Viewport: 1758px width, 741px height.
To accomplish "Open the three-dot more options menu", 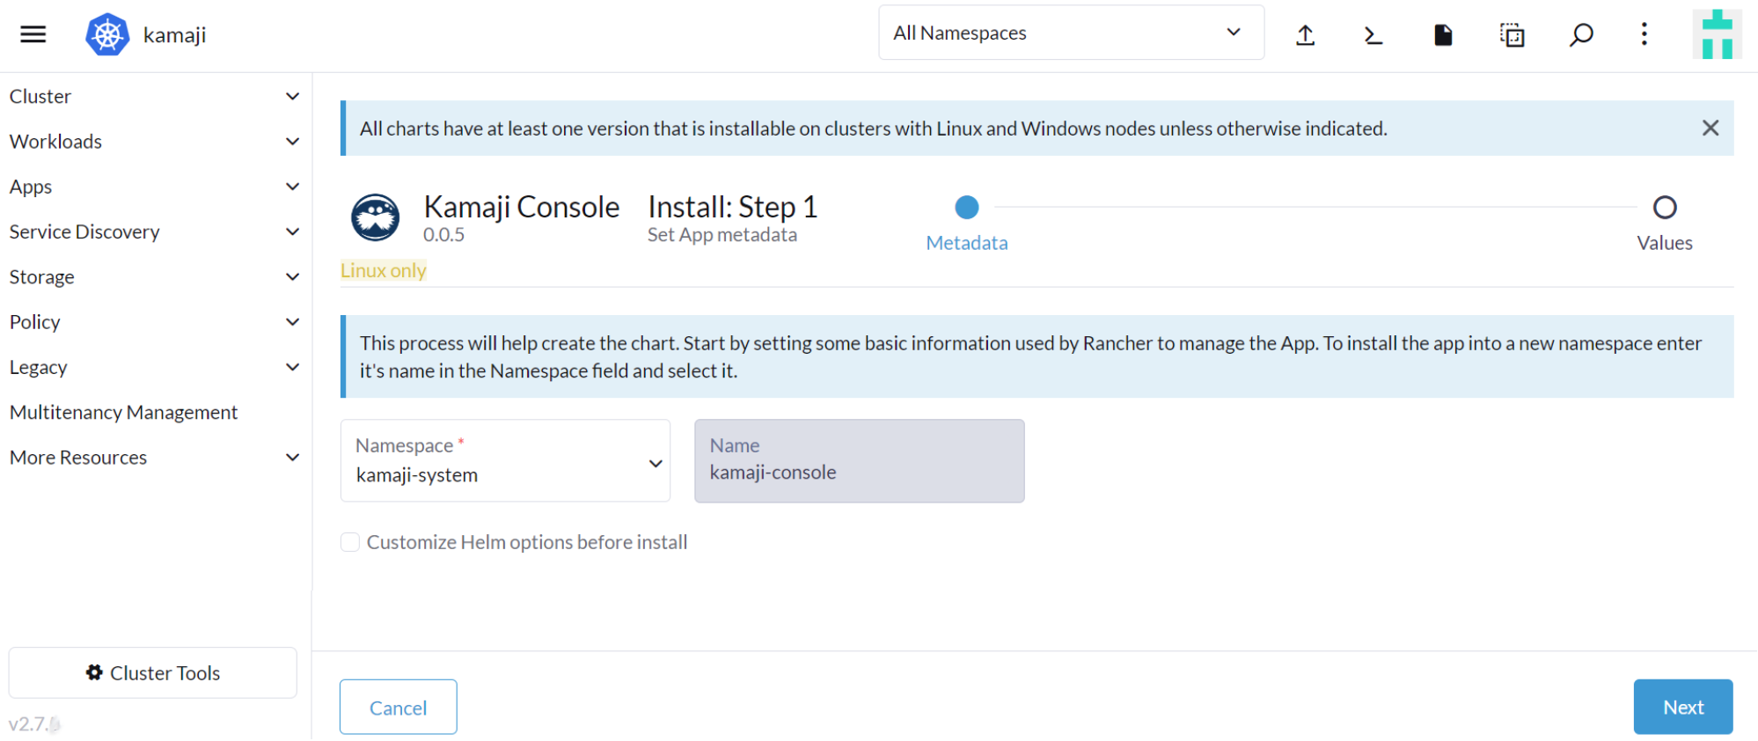I will [1644, 34].
